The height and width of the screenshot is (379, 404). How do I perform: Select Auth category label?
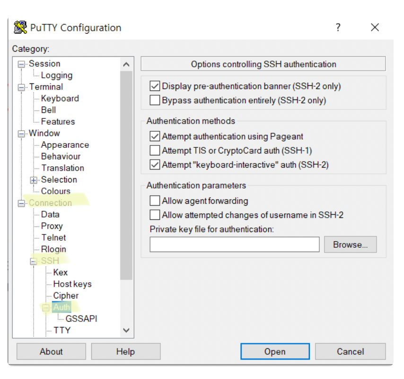pos(61,307)
